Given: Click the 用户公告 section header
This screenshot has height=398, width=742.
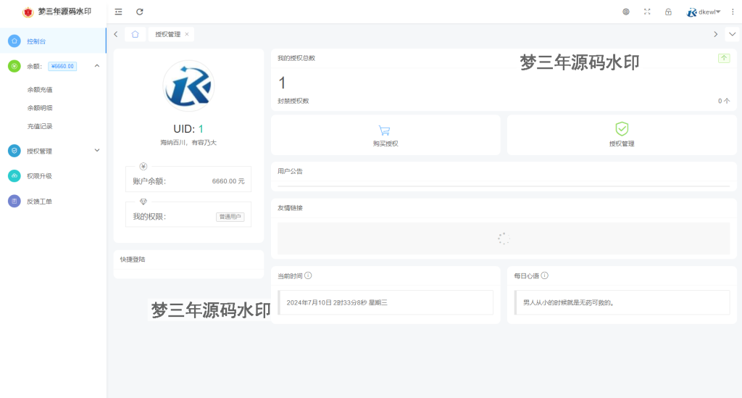Looking at the screenshot, I should click(x=290, y=171).
